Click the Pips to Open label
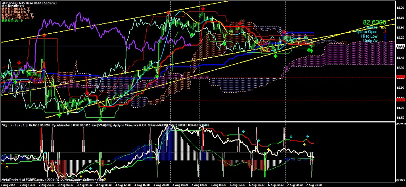406x187 pixels. 366,32
